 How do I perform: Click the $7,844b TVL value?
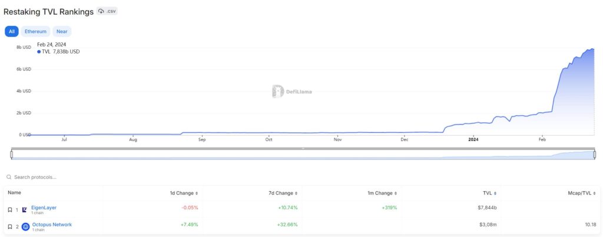click(x=486, y=208)
